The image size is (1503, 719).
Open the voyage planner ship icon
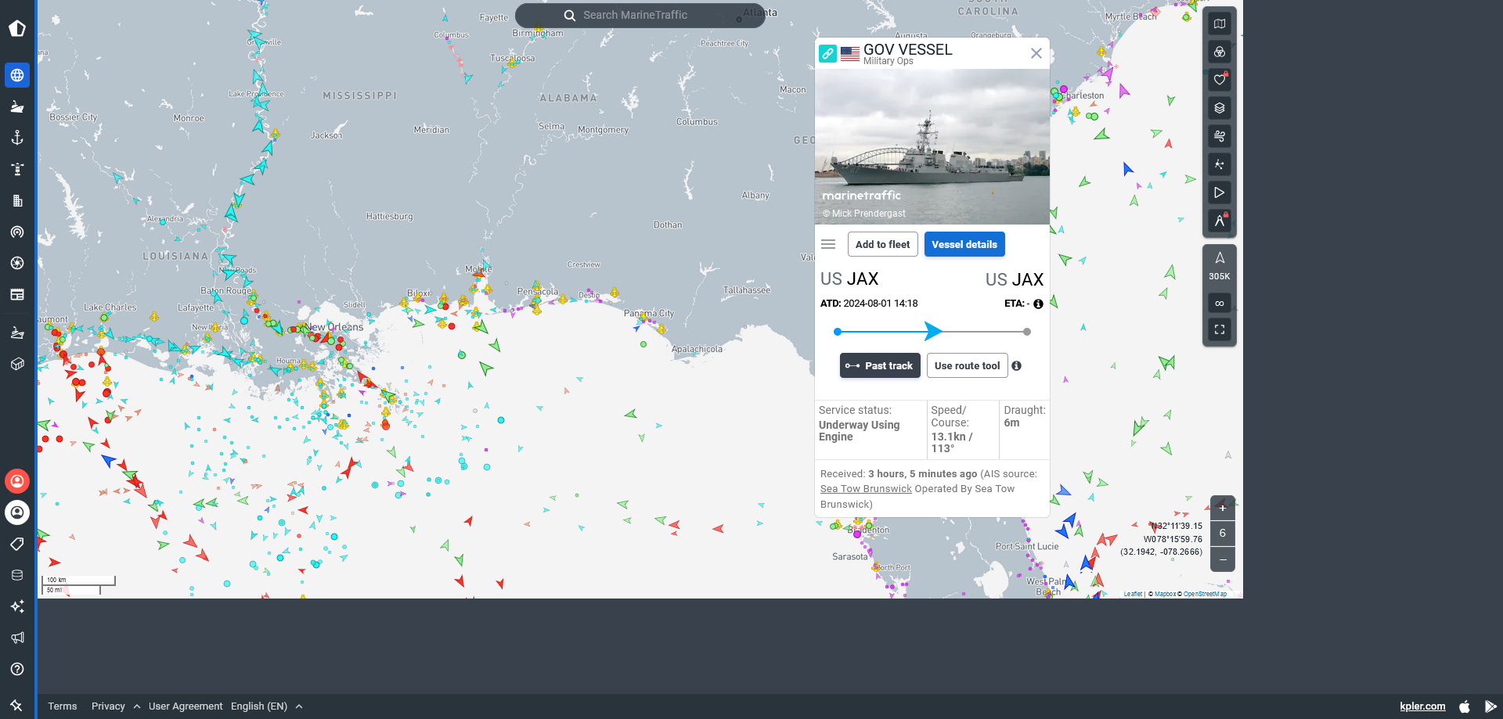point(17,333)
